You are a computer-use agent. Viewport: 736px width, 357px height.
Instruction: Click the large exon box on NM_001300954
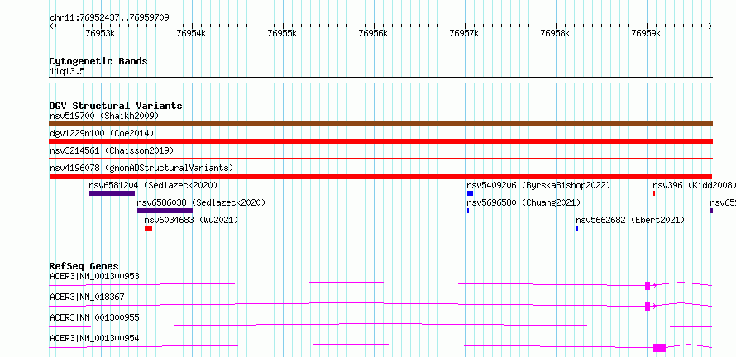659,348
